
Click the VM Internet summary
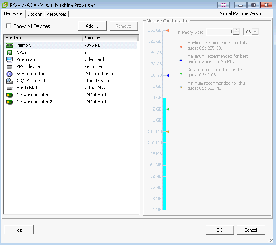pos(96,95)
